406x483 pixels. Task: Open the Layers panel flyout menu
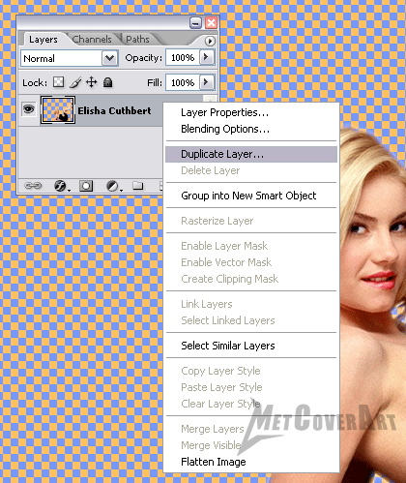point(210,42)
